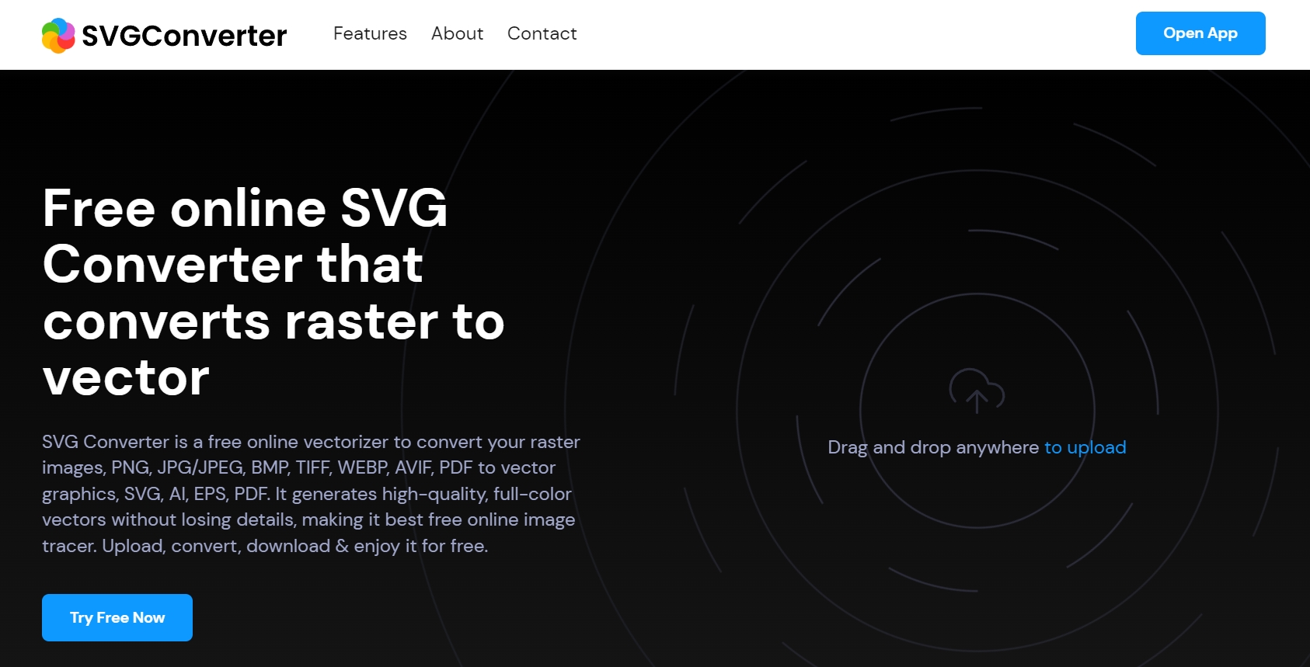
Task: Click the SVGConverter brand name text
Action: pos(184,36)
